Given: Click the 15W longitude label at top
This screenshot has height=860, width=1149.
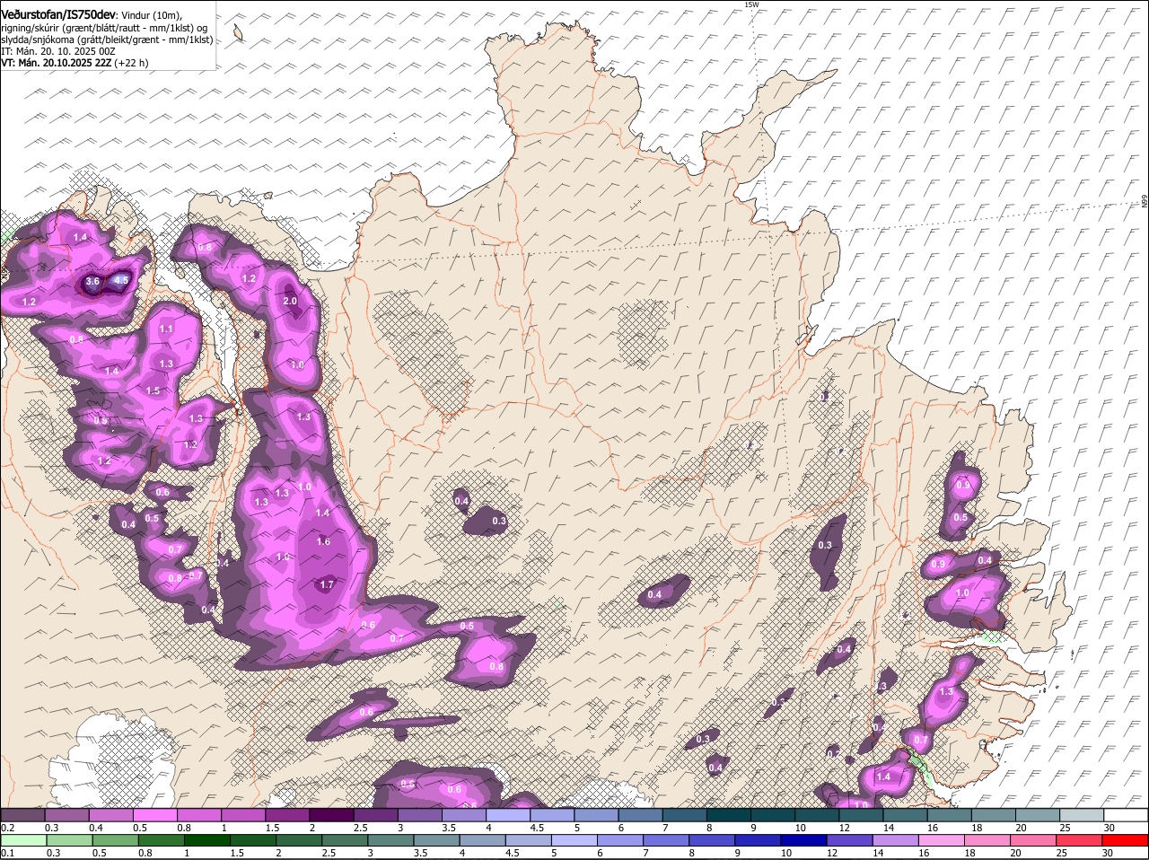Looking at the screenshot, I should point(751,4).
